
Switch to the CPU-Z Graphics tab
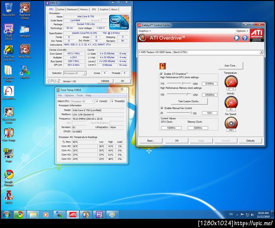pos(104,10)
